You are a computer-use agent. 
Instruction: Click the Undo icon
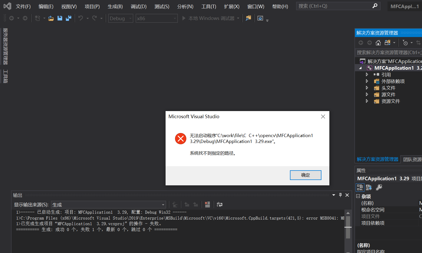(x=81, y=18)
